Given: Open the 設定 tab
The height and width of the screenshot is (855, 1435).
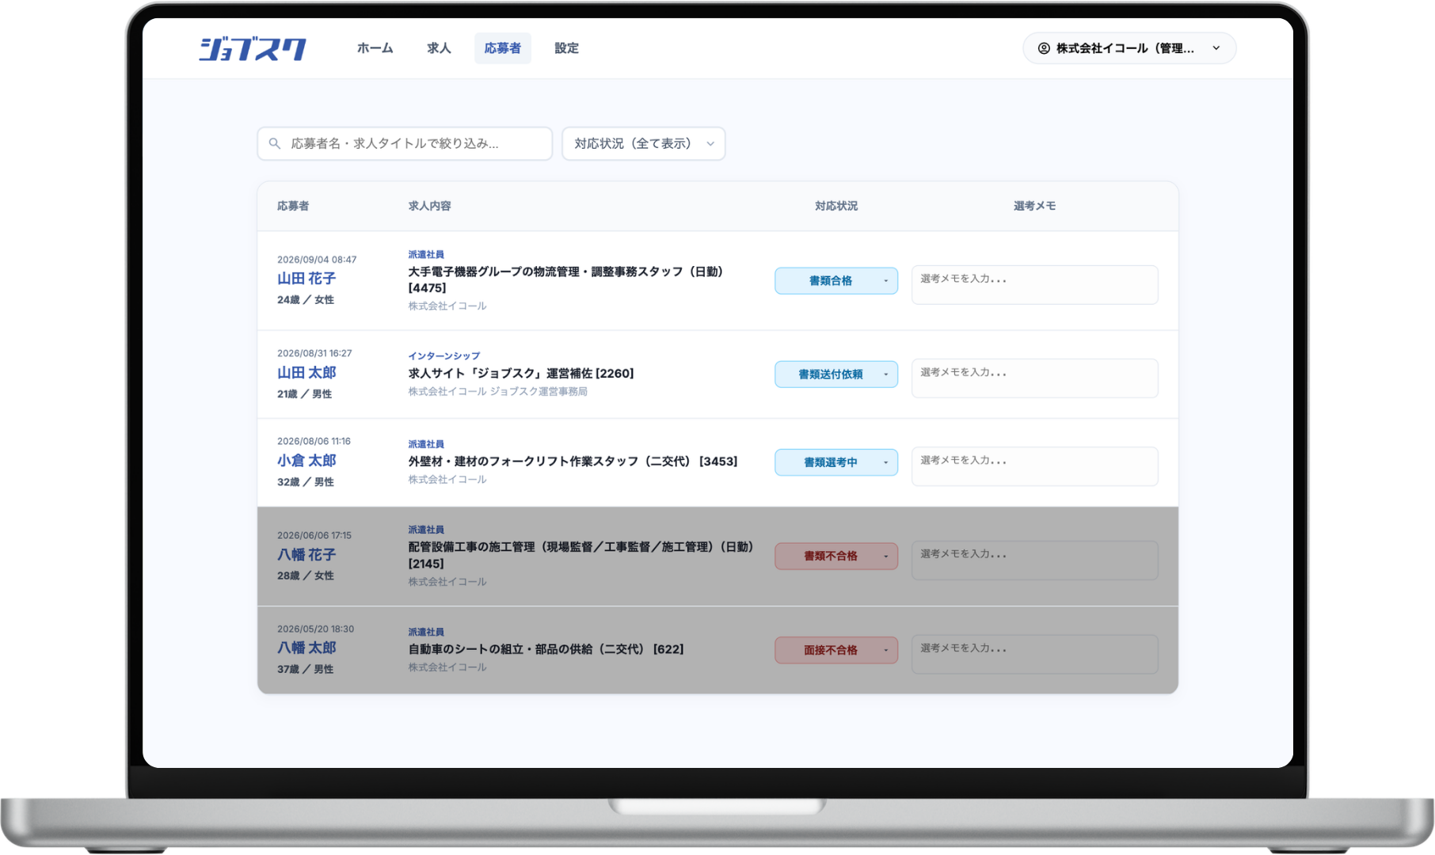Looking at the screenshot, I should 566,48.
